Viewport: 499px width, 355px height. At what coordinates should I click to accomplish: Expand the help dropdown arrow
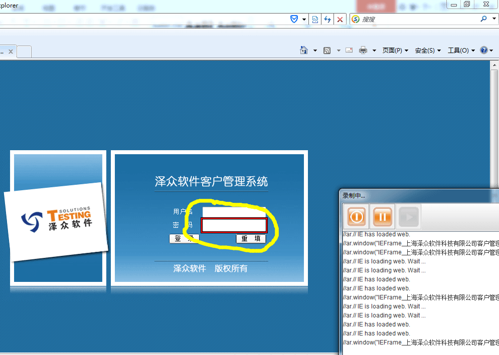491,51
